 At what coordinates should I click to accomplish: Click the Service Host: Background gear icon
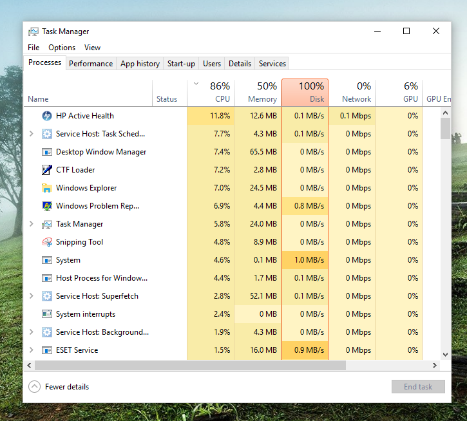click(47, 332)
